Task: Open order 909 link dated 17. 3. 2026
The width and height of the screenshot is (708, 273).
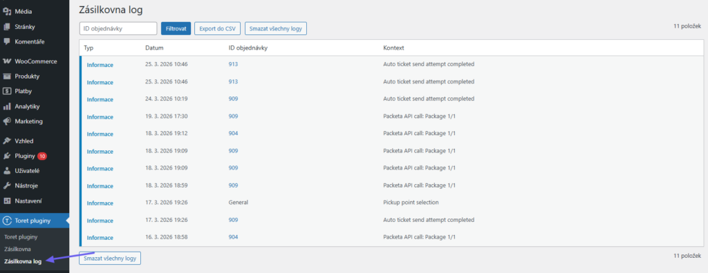Action: click(233, 220)
